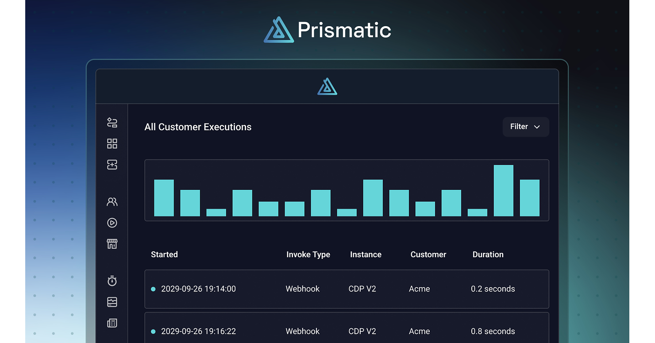Open the customers people icon in the sidebar
The width and height of the screenshot is (655, 343).
[x=112, y=202]
